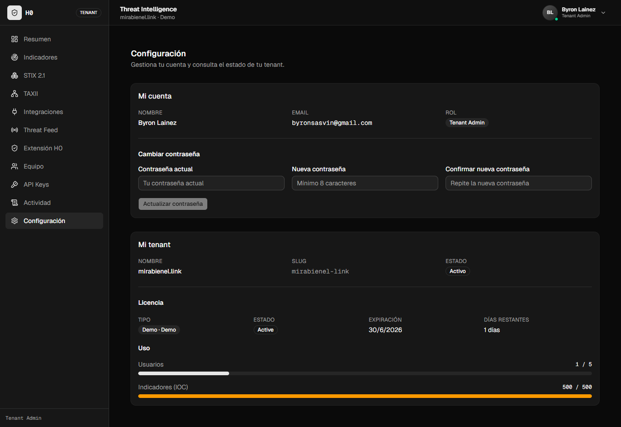Viewport: 621px width, 427px height.
Task: Click the slug mirabienel-link
Action: tap(321, 271)
